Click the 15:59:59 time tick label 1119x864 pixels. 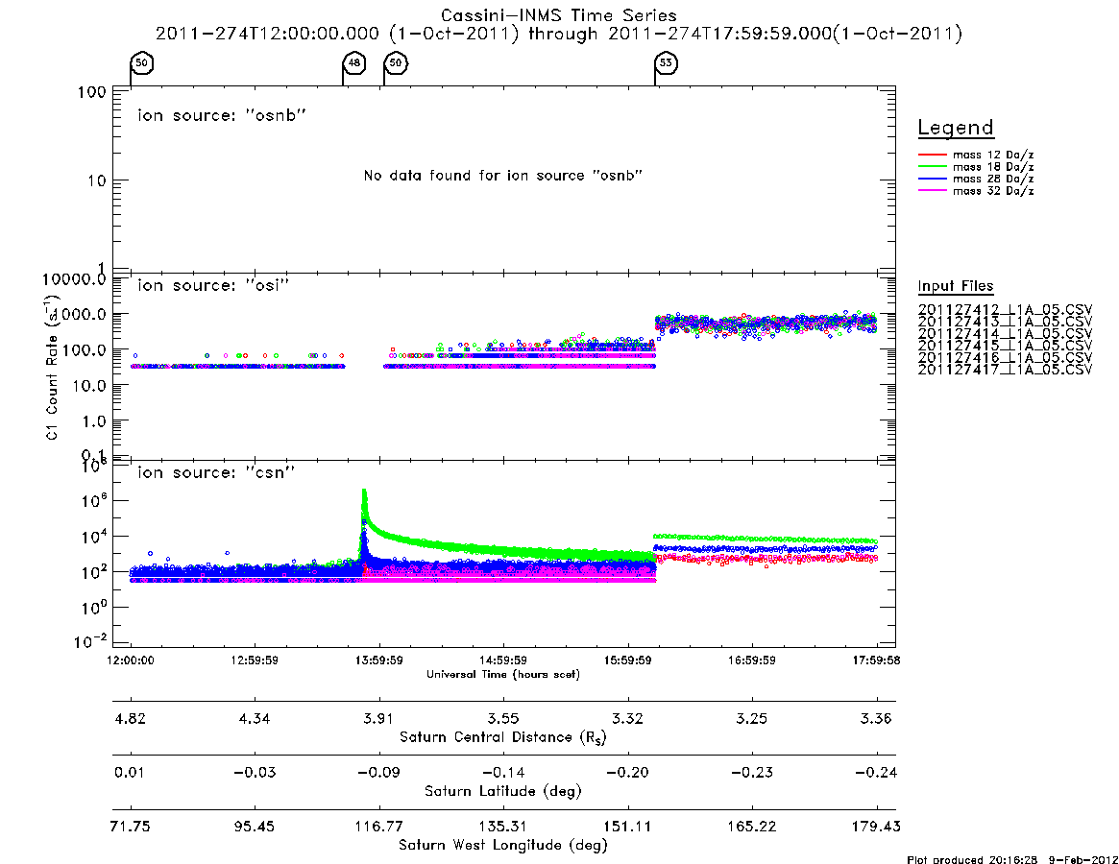(627, 660)
